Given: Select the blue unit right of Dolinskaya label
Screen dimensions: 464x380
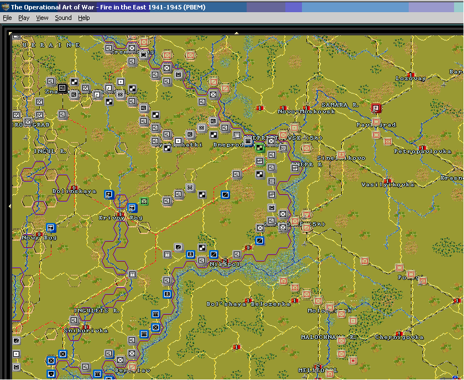Looking at the screenshot, I should coord(109,195).
